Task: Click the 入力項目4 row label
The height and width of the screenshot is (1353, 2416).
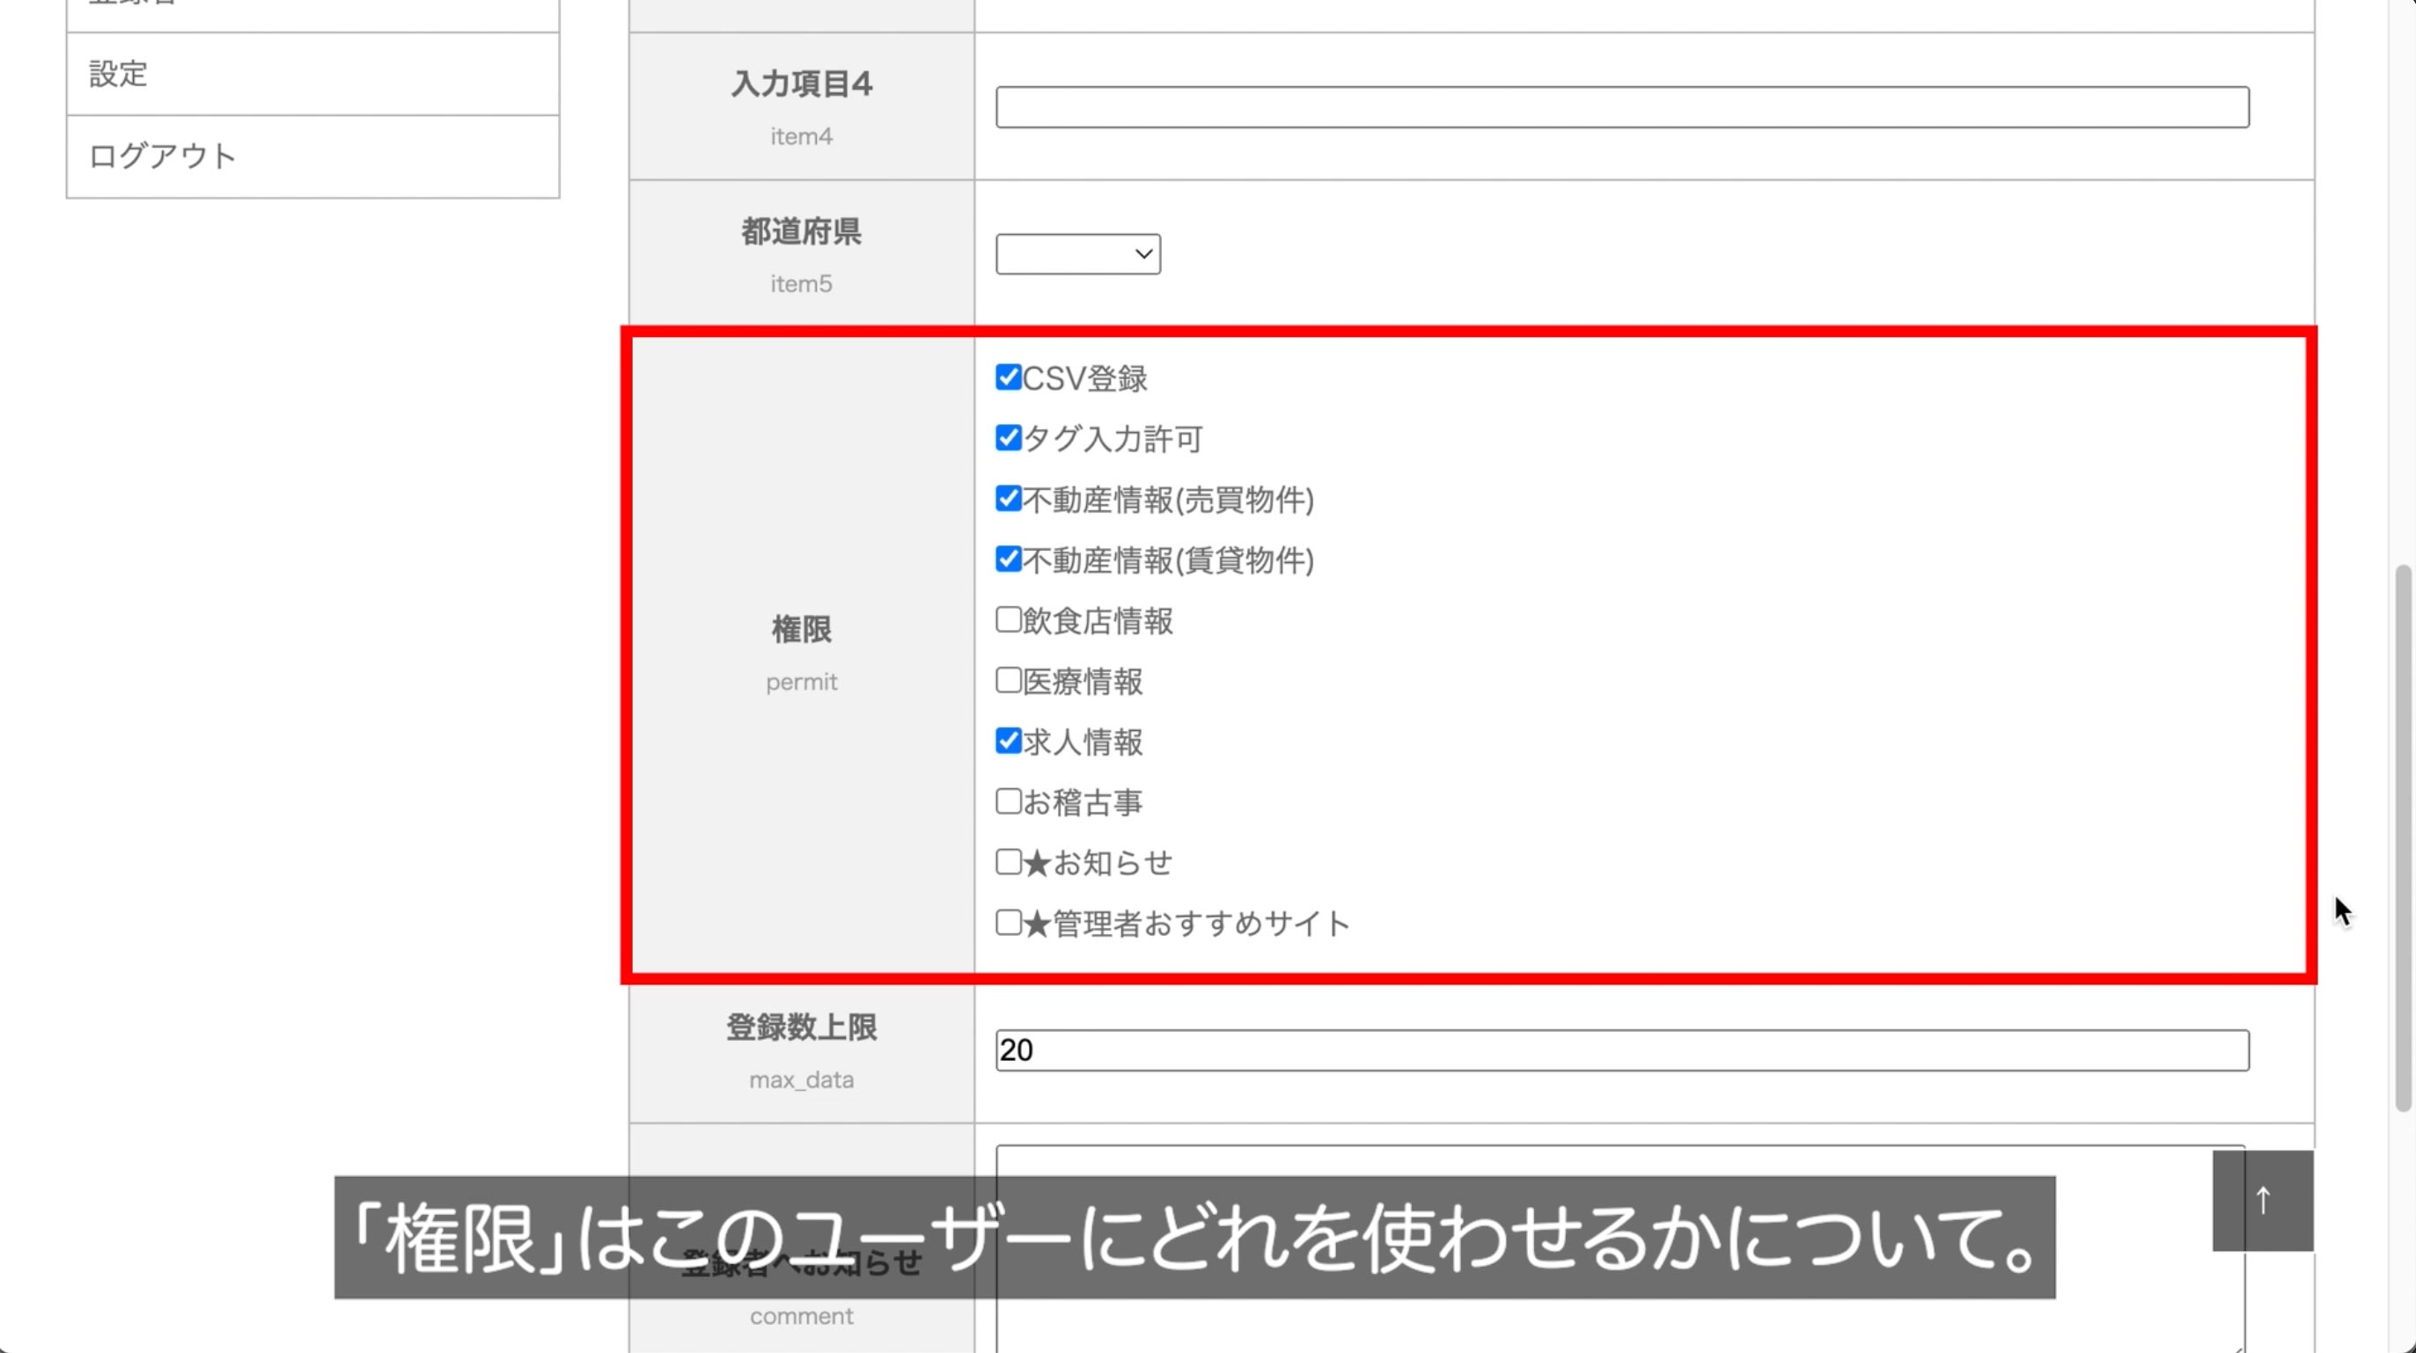Action: [x=801, y=84]
